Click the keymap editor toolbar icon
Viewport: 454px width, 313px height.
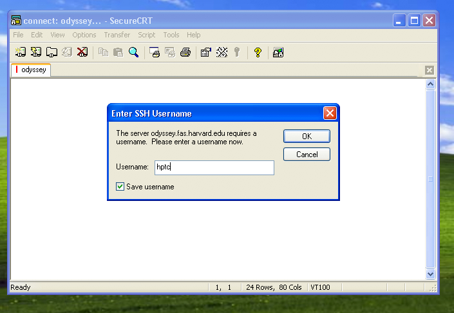tap(222, 52)
